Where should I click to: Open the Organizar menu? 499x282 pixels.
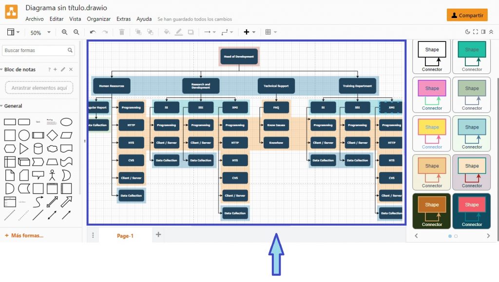tap(98, 19)
